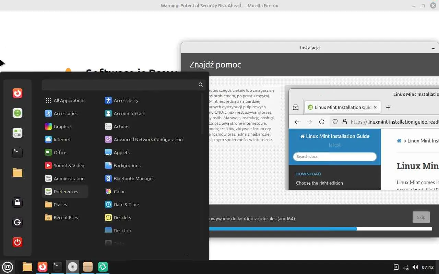439x274 pixels.
Task: Open the Office category
Action: pos(65,152)
